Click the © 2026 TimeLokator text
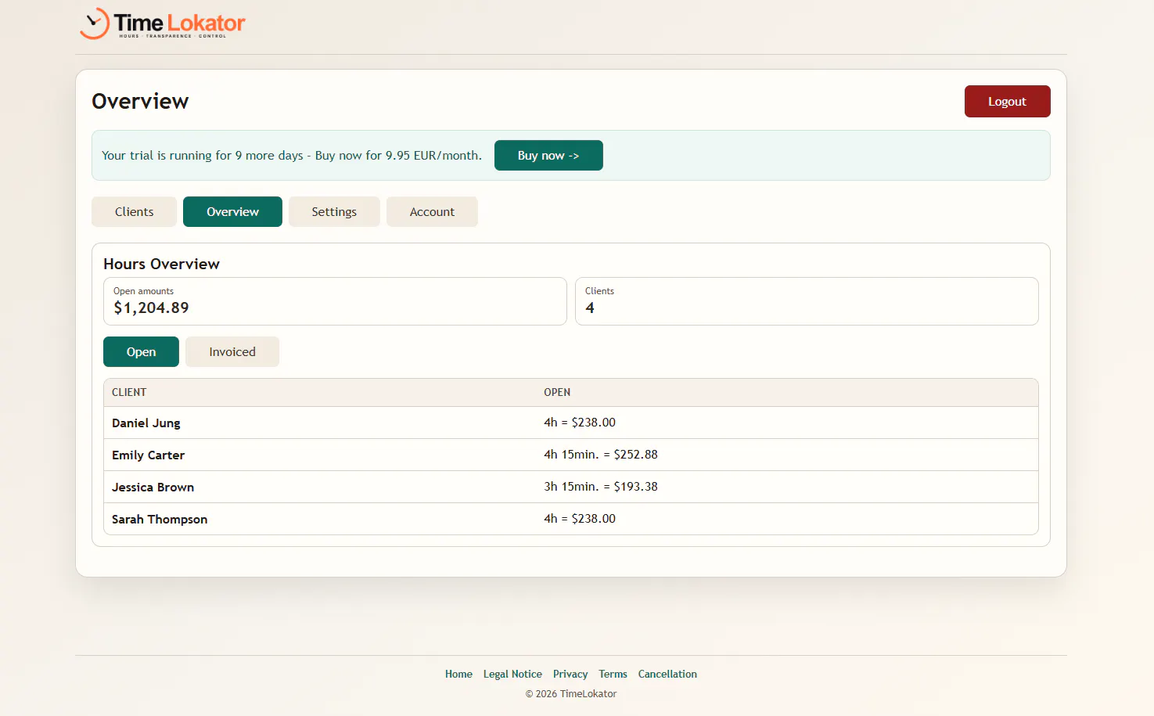Screen dimensions: 1154x716 [571, 694]
